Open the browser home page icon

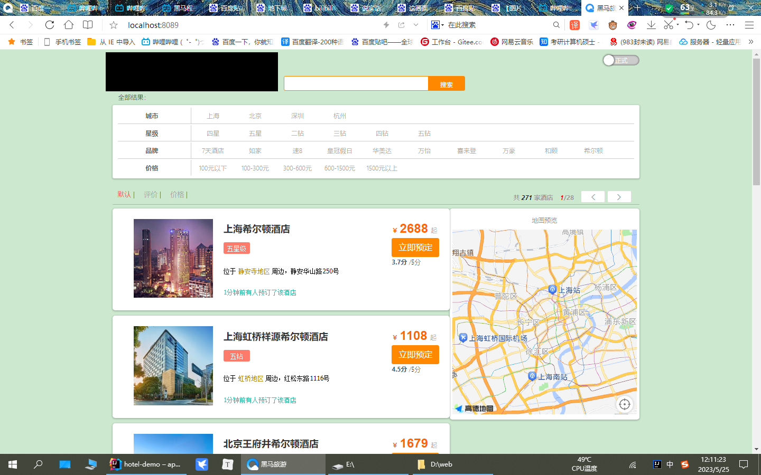69,25
